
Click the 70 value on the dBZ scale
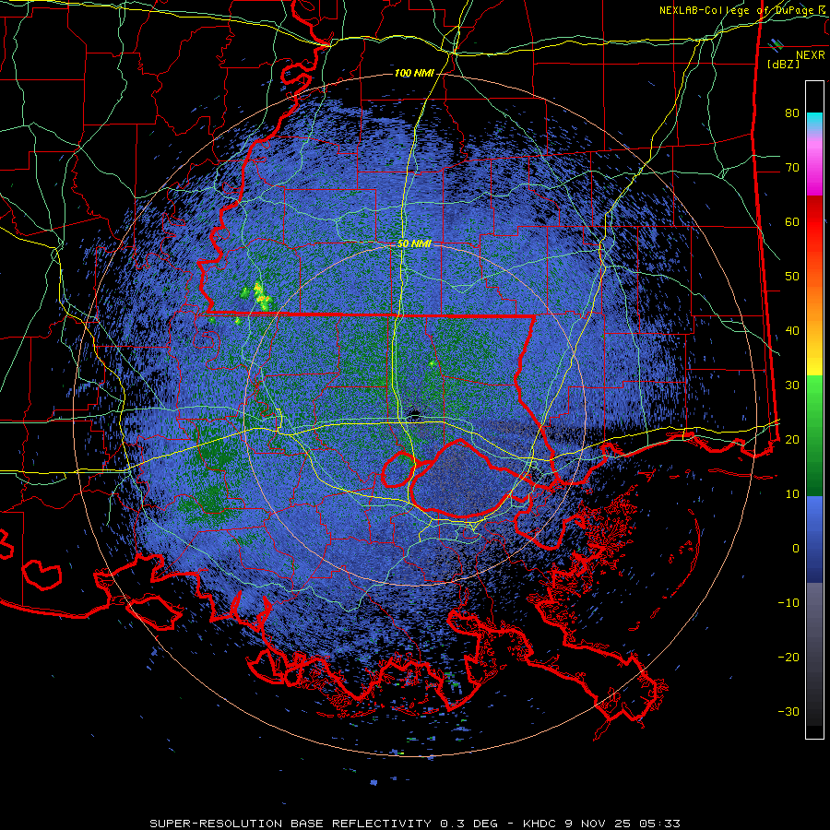coord(792,167)
